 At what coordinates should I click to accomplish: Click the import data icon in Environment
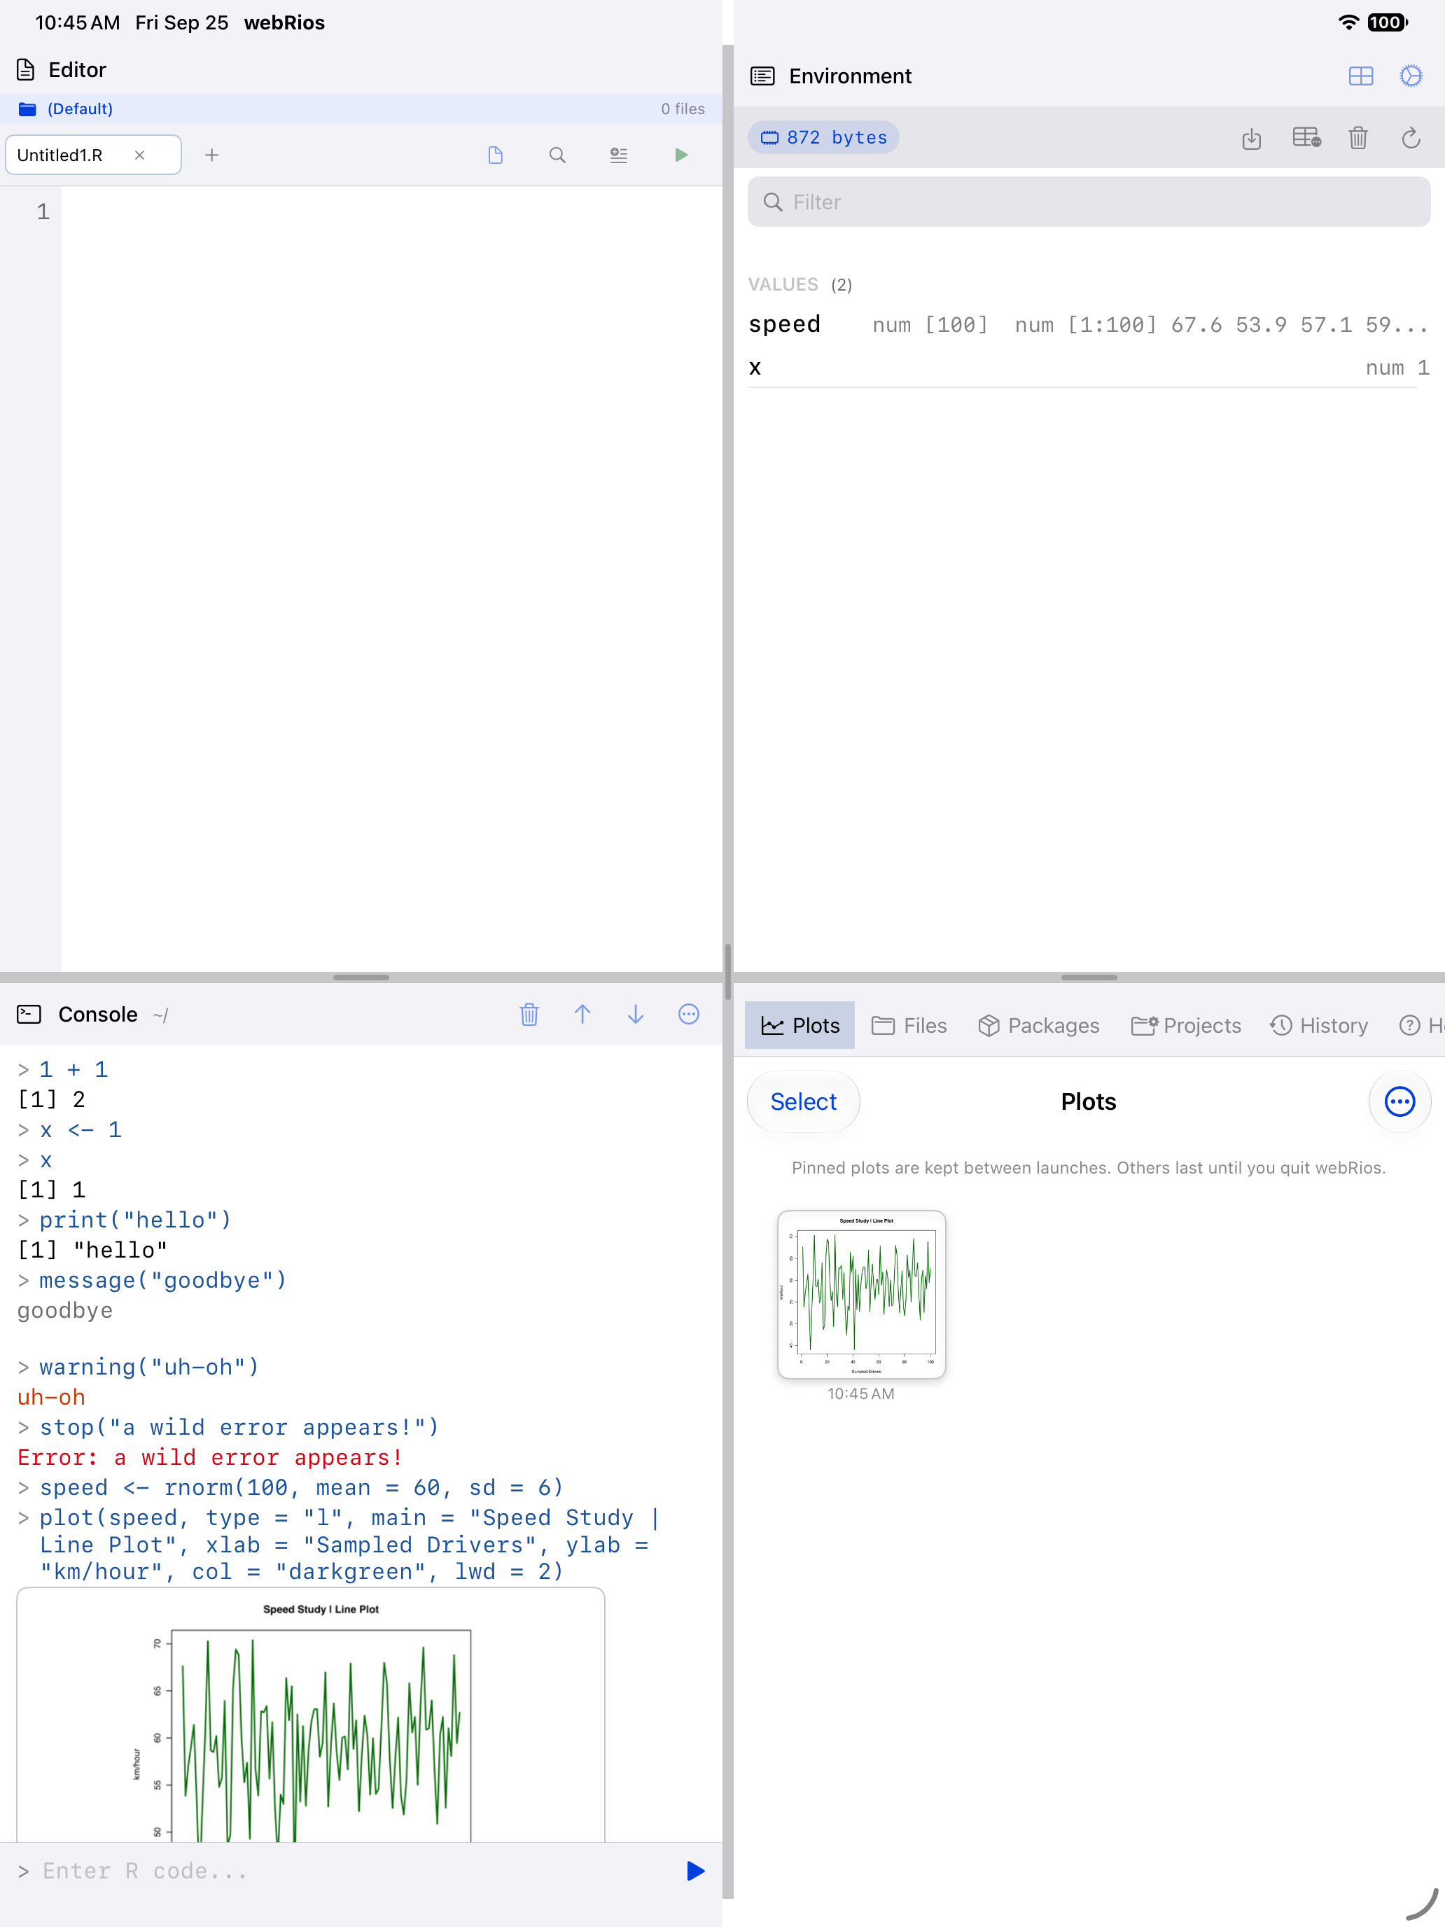click(x=1252, y=138)
